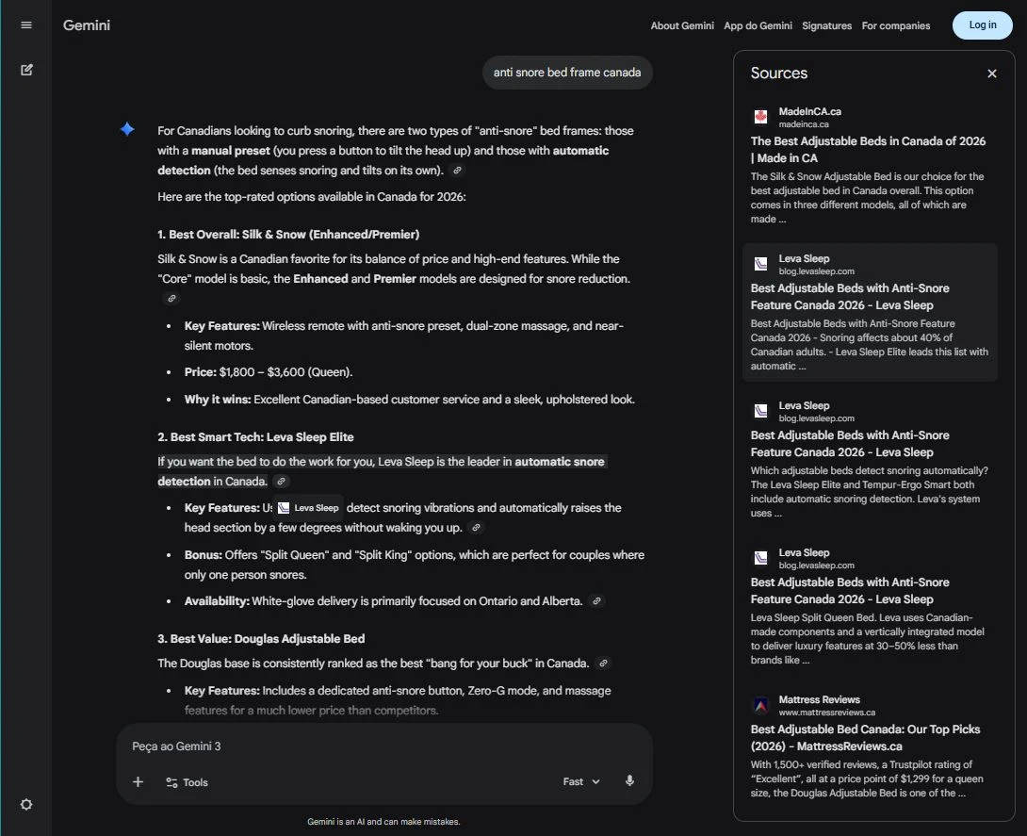
Task: Go to Signatures in top navigation
Action: point(826,25)
